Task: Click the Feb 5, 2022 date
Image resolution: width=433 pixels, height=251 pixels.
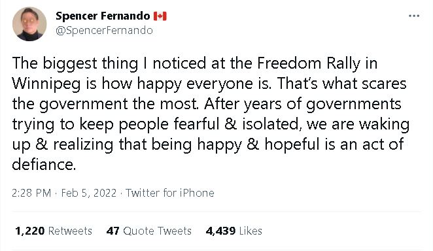Action: coord(89,193)
